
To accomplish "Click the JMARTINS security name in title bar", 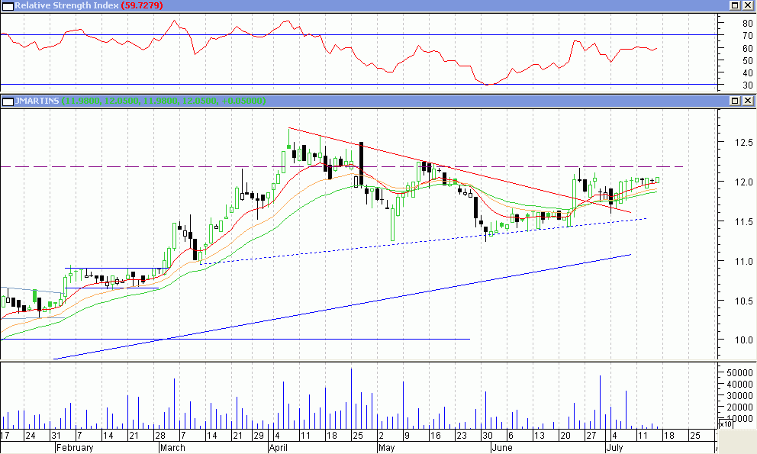I will pos(37,101).
